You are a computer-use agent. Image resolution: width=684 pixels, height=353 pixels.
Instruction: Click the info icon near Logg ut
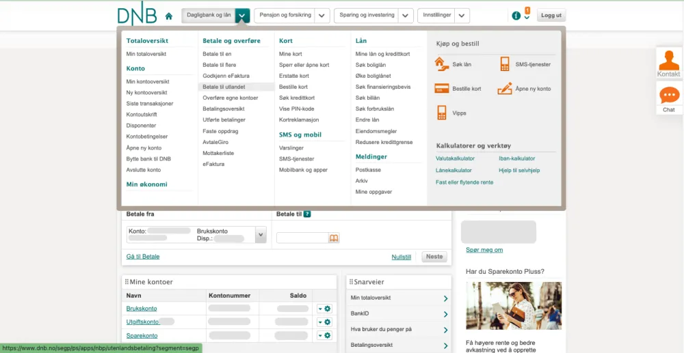tap(516, 16)
